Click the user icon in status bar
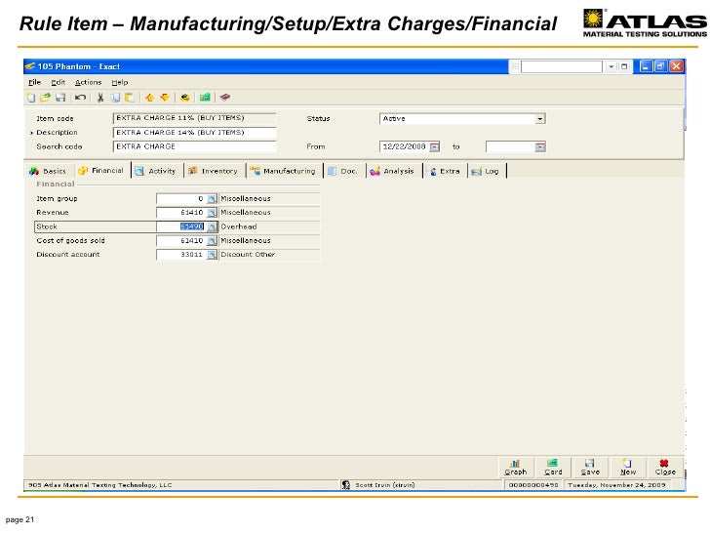 click(x=346, y=485)
